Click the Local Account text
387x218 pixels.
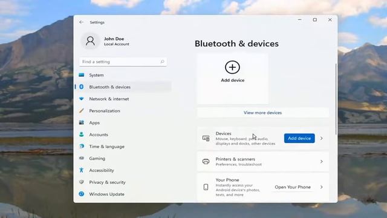click(117, 44)
